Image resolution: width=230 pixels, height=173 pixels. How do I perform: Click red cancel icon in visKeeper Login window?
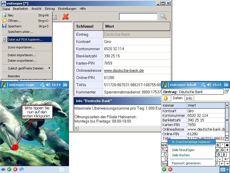pos(15,169)
